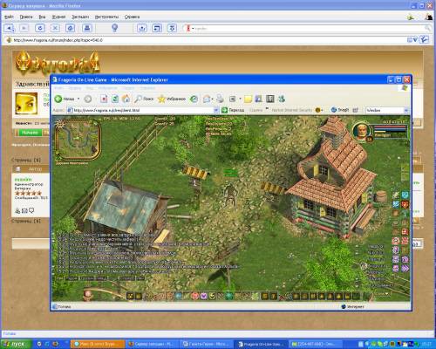Open Firefox search engine dropdown arrow
The height and width of the screenshot is (349, 436).
193,29
